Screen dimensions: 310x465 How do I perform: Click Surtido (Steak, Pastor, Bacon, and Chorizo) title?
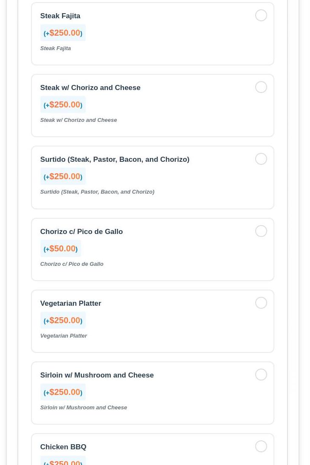click(115, 160)
